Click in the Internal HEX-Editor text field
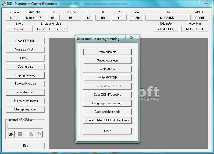Viewport: 214px width, 154px height. click(25, 126)
